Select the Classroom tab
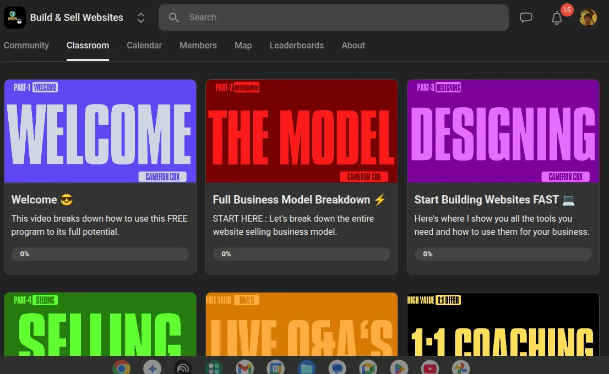The height and width of the screenshot is (374, 609). (88, 46)
